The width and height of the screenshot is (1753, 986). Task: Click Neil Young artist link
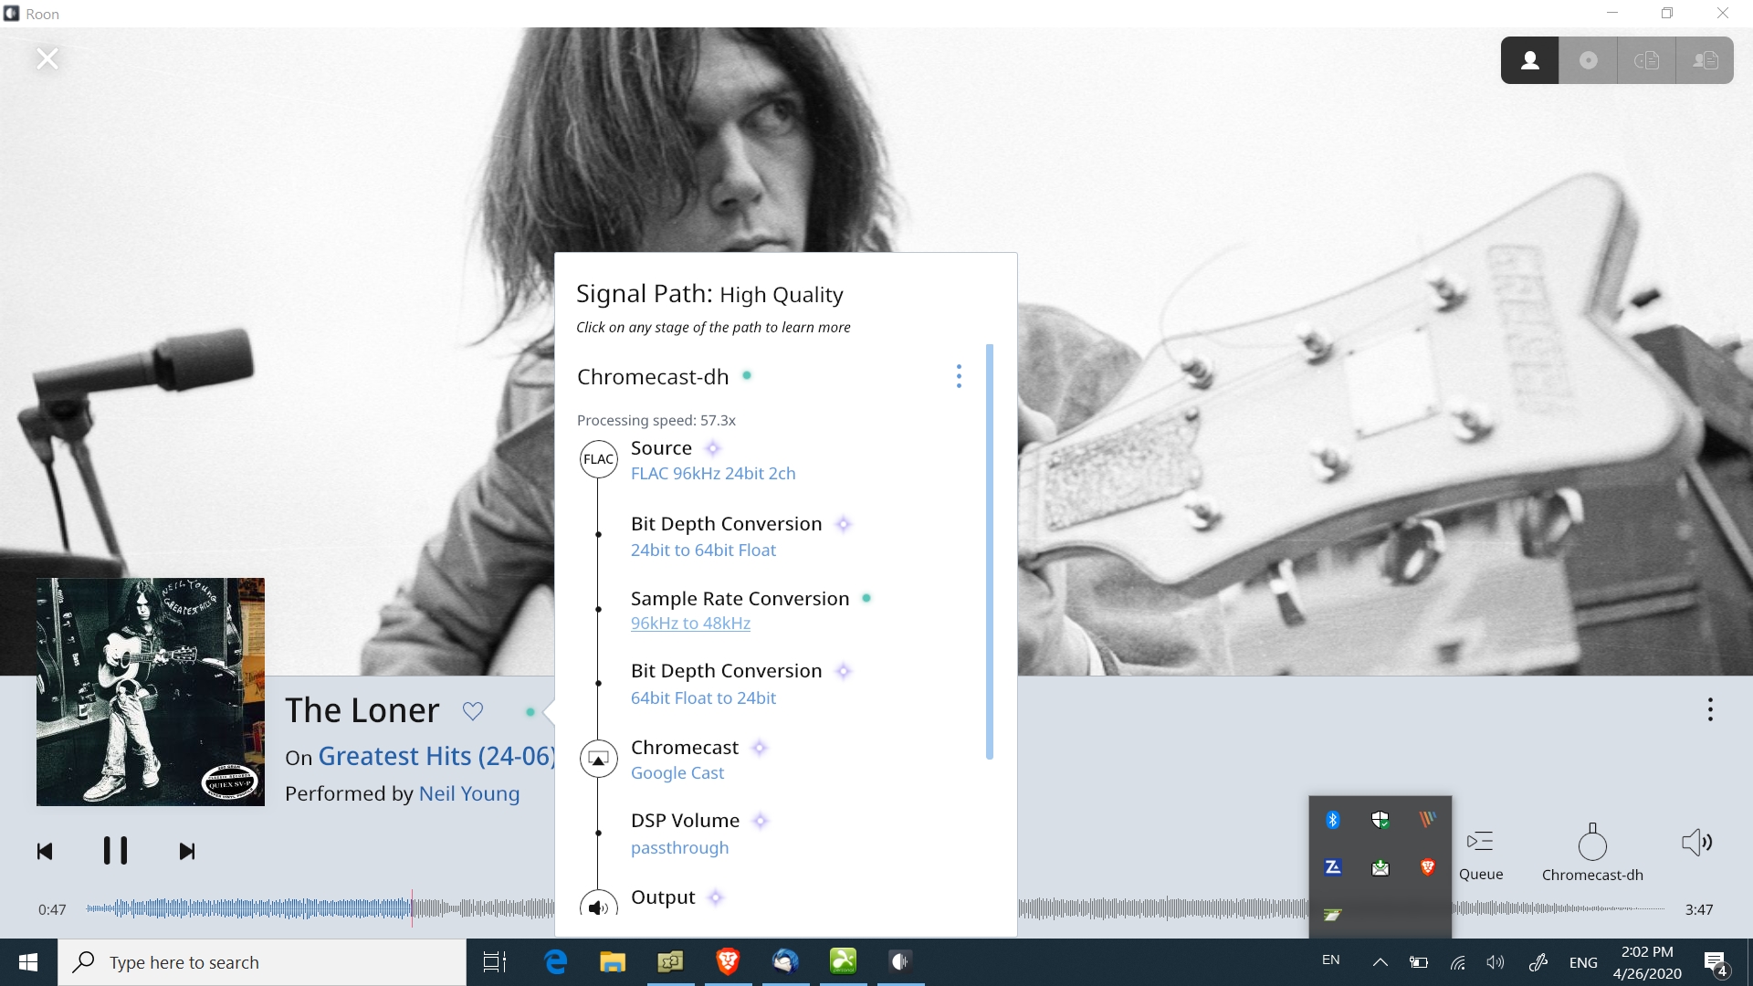pos(469,793)
